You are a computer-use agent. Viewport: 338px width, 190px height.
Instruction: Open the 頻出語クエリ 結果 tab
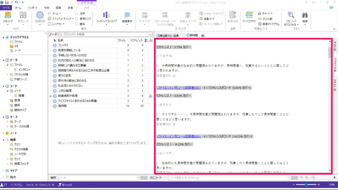(169, 35)
